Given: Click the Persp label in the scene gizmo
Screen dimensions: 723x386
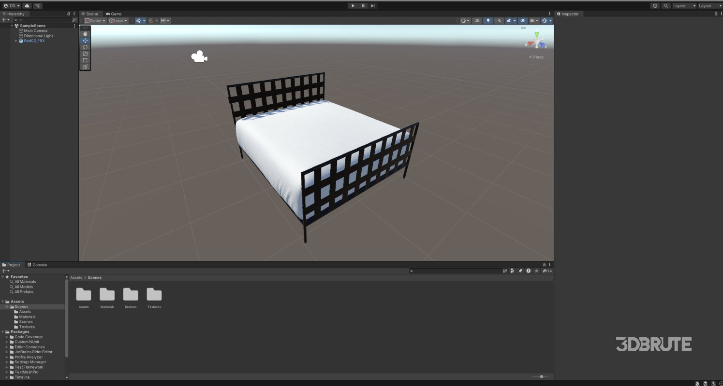Looking at the screenshot, I should (x=537, y=57).
